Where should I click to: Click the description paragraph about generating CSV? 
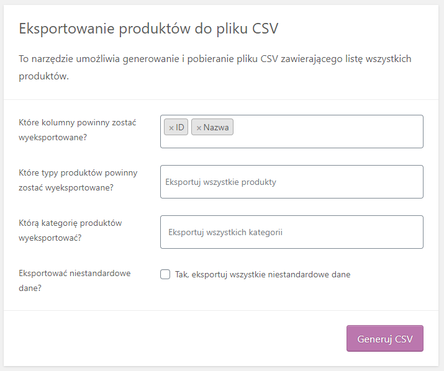tap(215, 68)
